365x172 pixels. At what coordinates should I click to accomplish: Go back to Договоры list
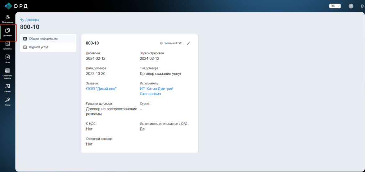pyautogui.click(x=29, y=20)
